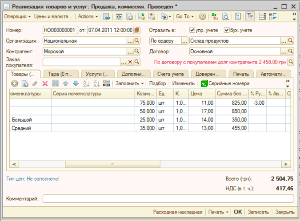This screenshot has height=221, width=300.
Task: Click the Дт/Кт postings icon
Action: click(215, 17)
